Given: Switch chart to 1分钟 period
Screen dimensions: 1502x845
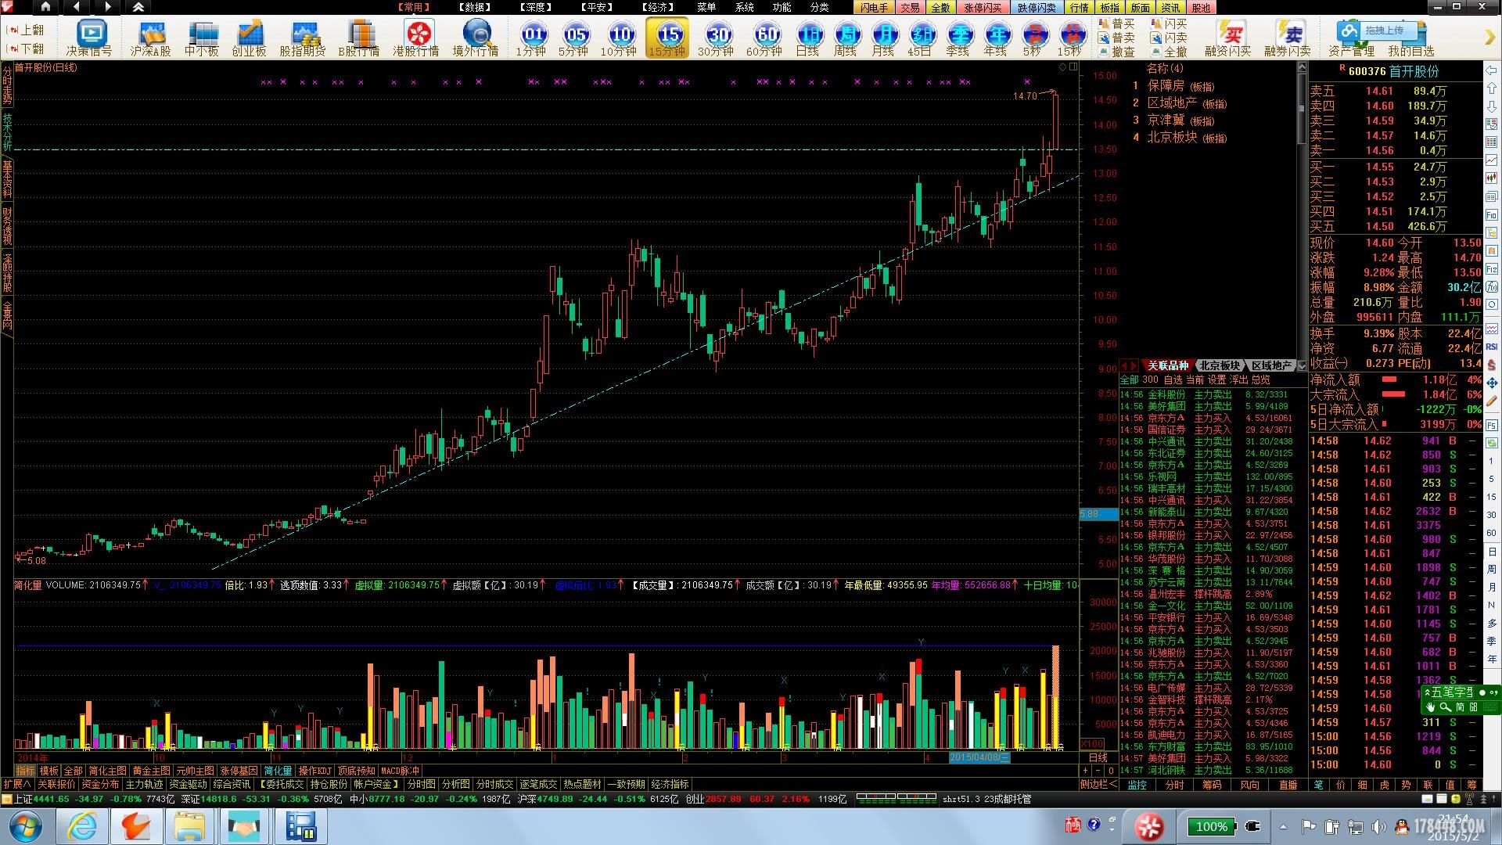Looking at the screenshot, I should [x=532, y=38].
